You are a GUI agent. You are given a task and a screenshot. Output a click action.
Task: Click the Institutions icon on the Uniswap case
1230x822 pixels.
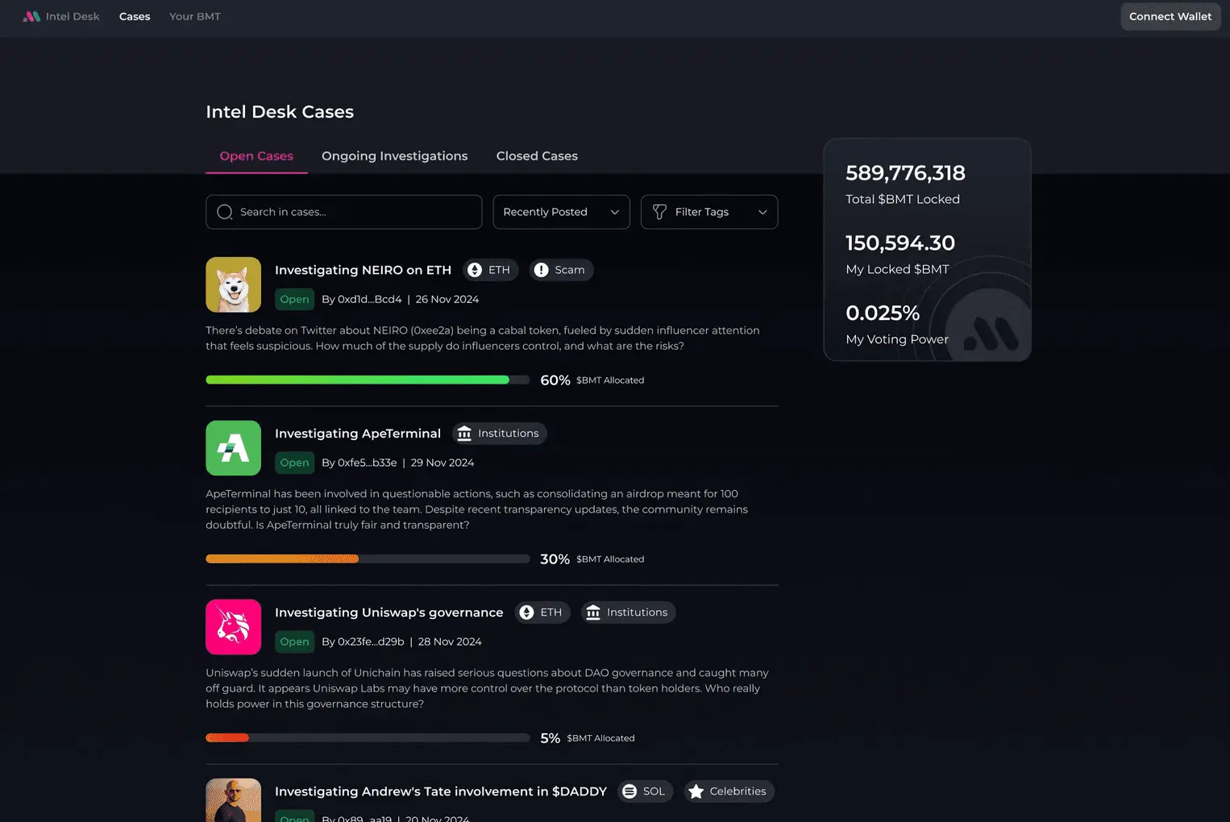[593, 612]
